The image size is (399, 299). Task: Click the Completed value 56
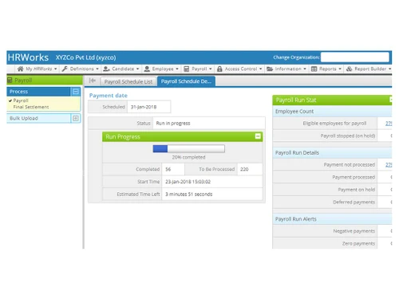coord(168,169)
